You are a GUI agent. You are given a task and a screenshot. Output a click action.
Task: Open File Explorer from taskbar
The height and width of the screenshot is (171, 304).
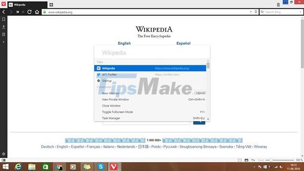click(x=32, y=167)
